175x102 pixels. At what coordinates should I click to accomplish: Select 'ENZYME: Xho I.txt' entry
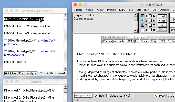[16, 62]
